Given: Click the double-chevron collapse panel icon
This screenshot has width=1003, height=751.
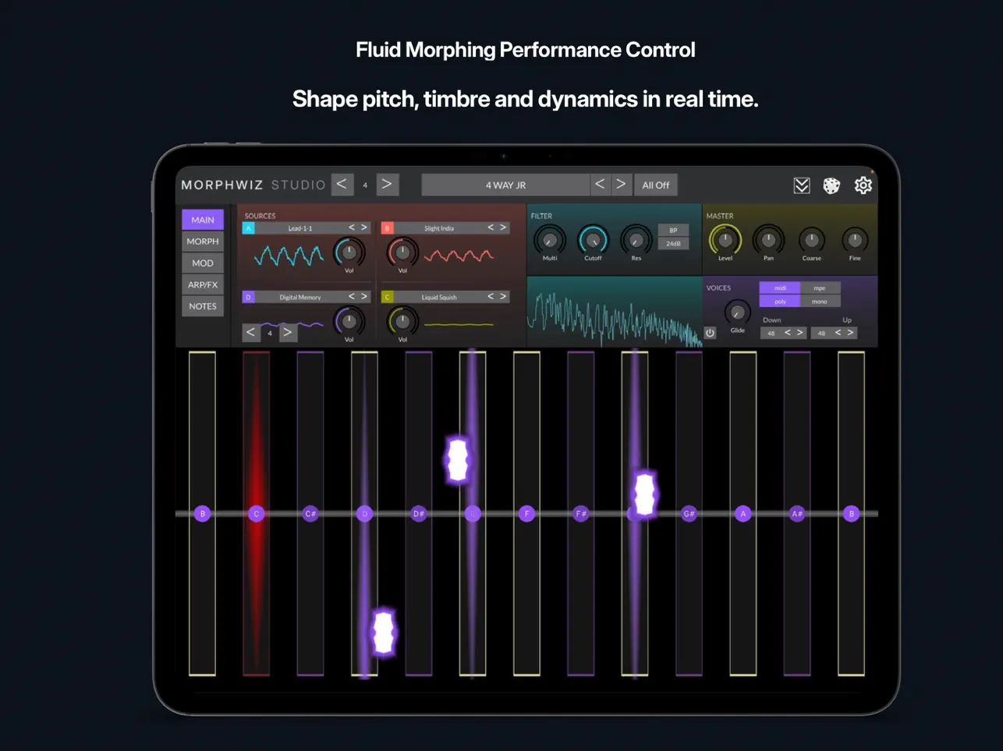Looking at the screenshot, I should (x=802, y=185).
